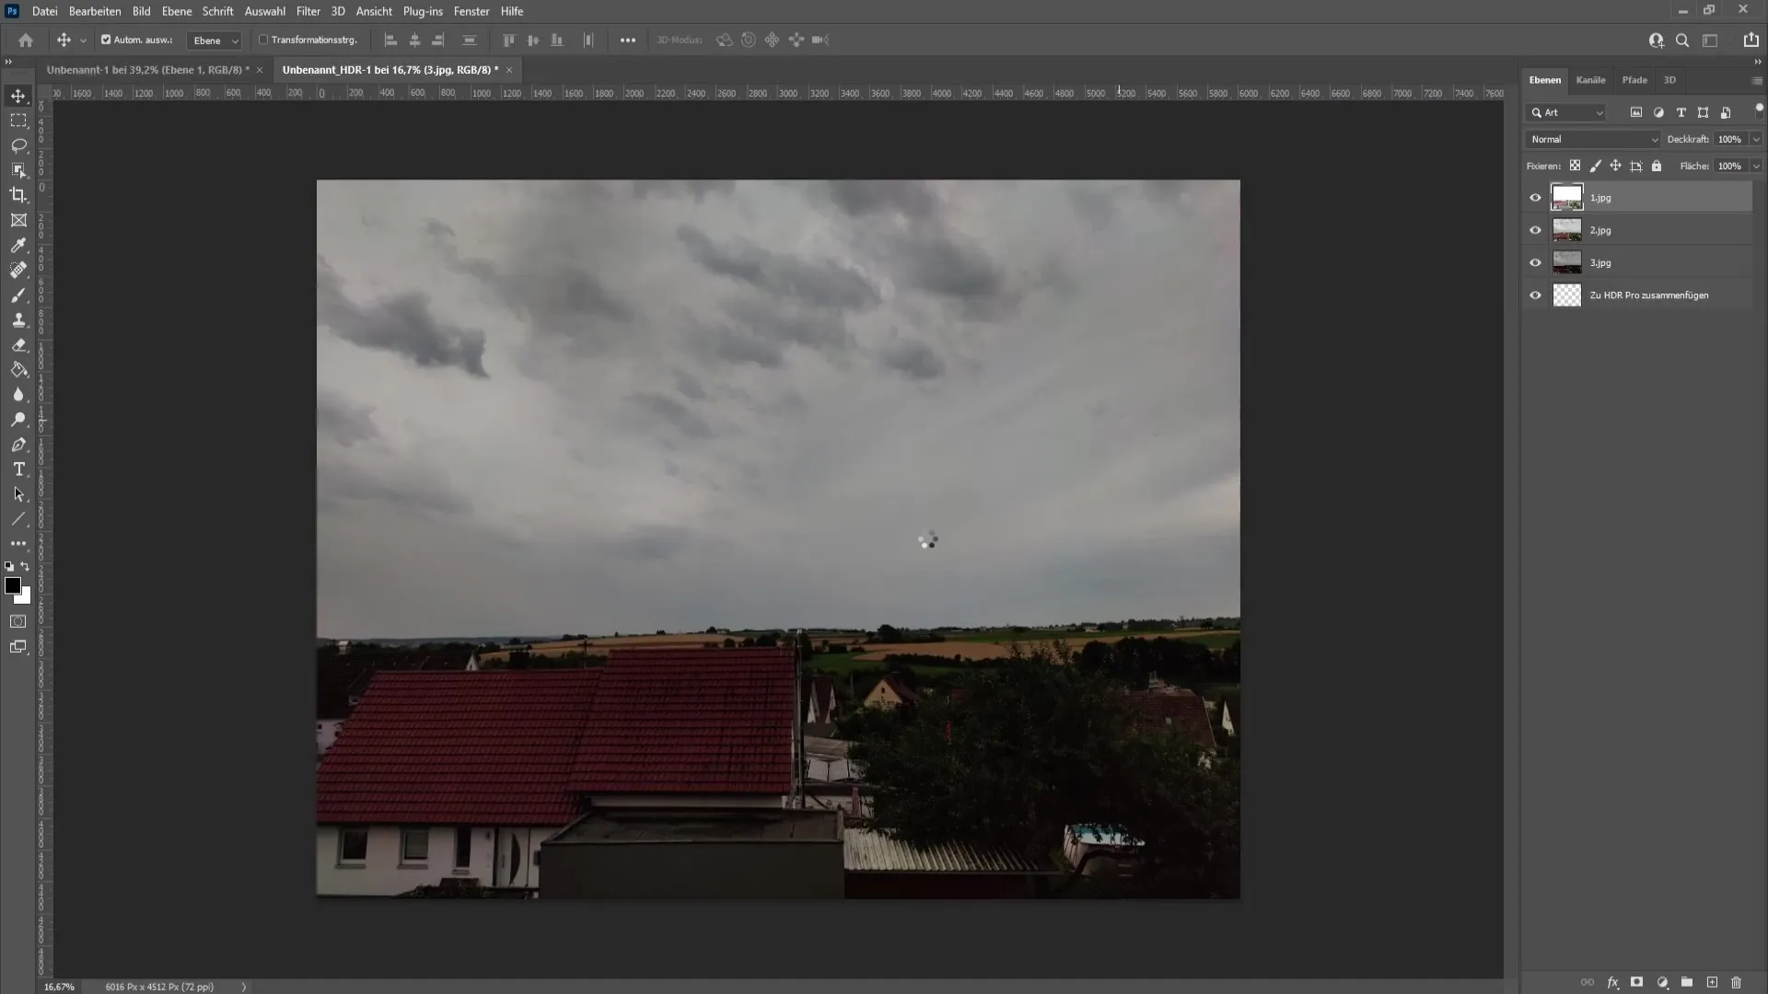Toggle visibility of 3.jpg layer
Viewport: 1768px width, 994px height.
[1535, 262]
